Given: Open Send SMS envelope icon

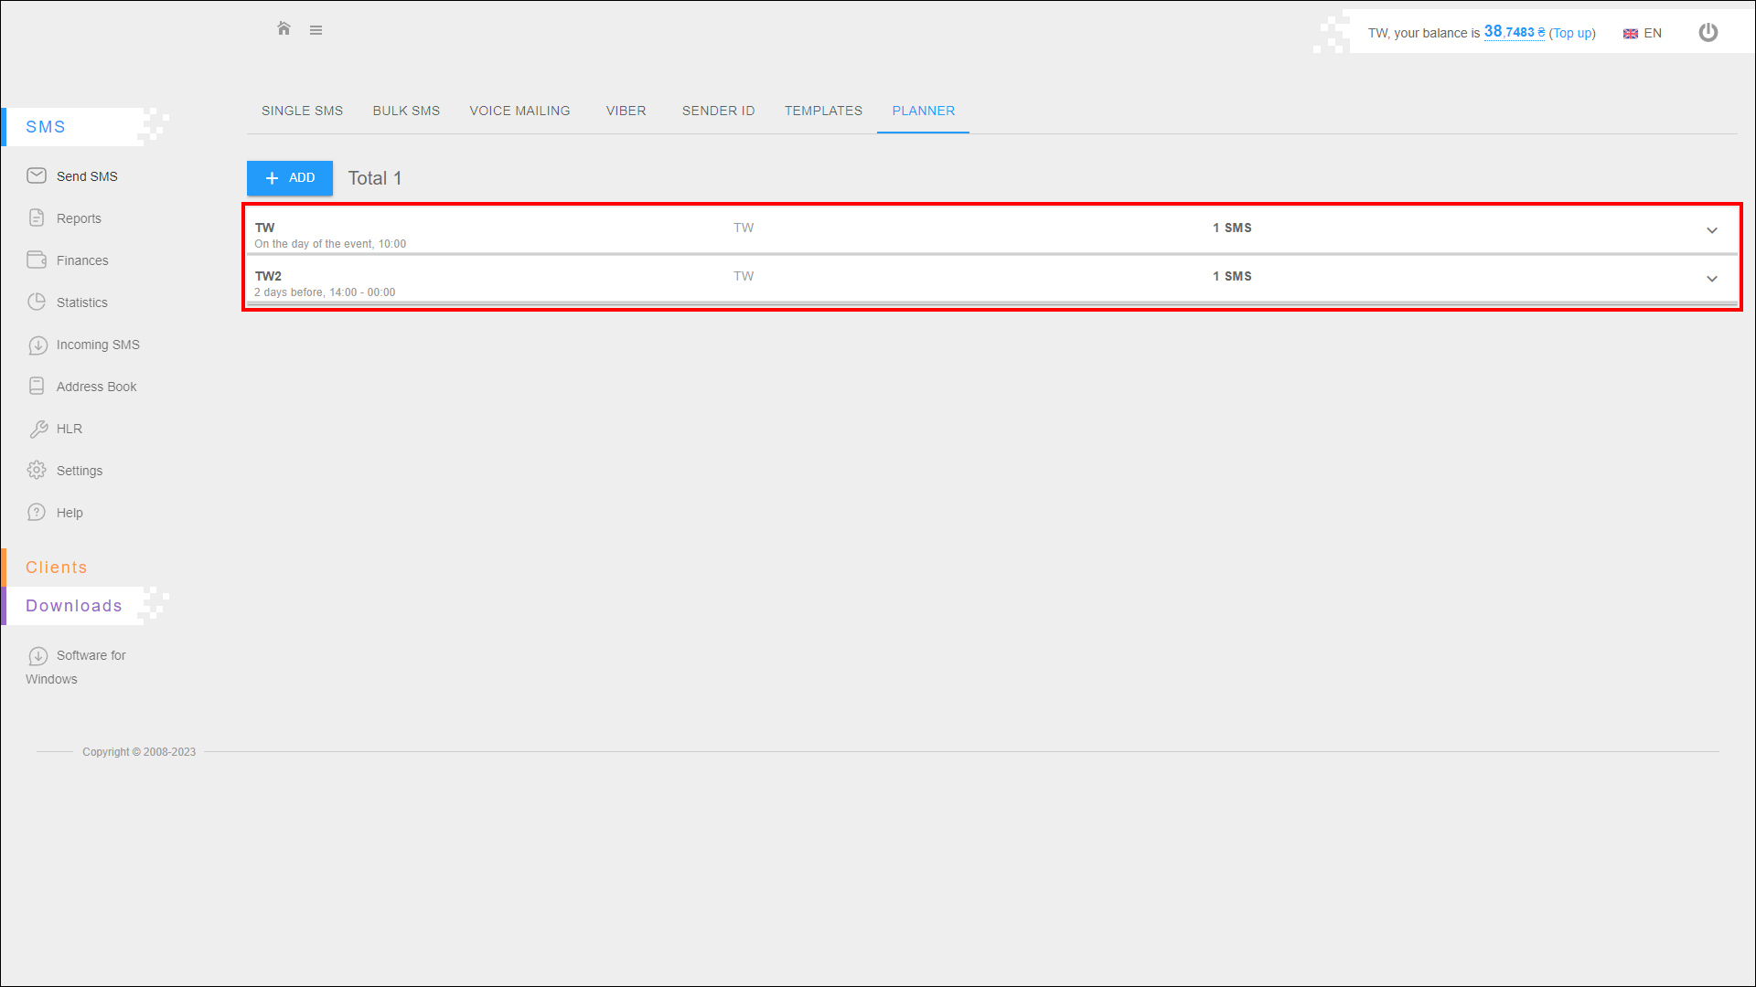Looking at the screenshot, I should (37, 175).
